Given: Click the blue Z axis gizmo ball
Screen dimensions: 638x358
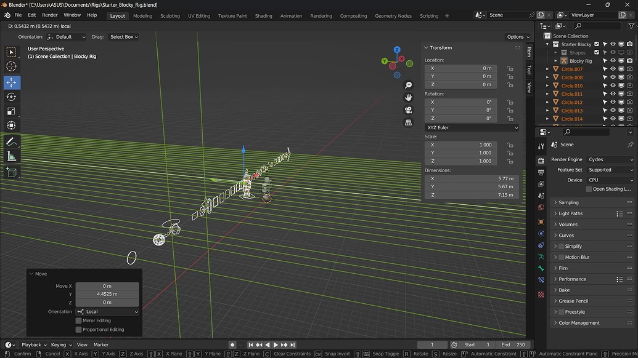Looking at the screenshot, I should pos(397,50).
